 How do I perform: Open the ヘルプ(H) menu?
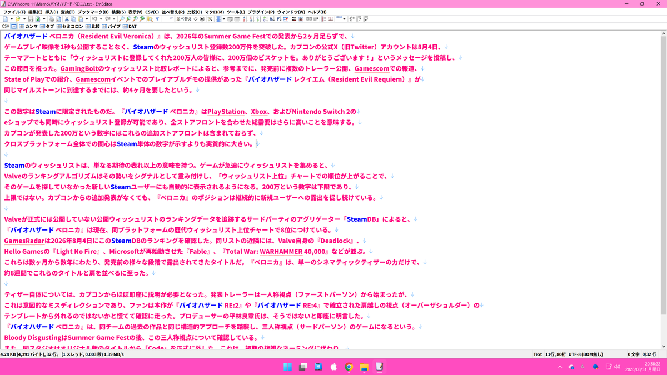click(x=317, y=12)
